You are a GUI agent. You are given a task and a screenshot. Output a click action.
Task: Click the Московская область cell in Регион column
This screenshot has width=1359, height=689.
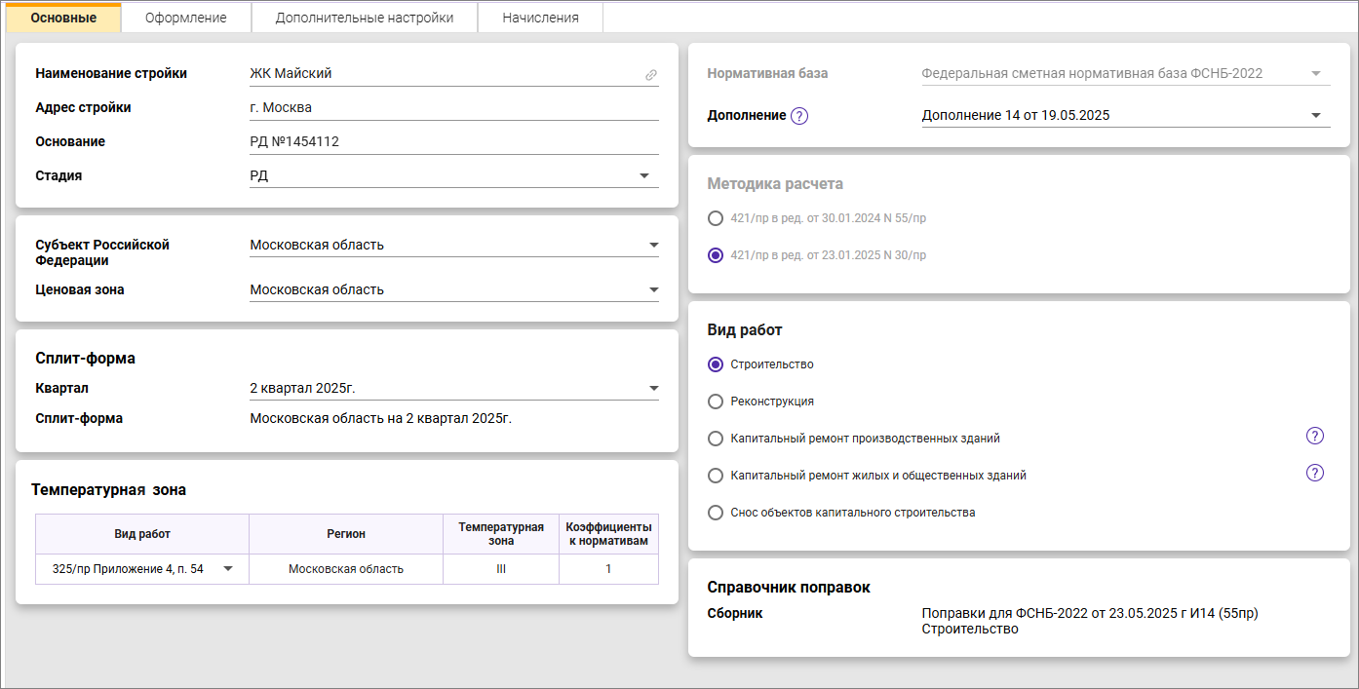345,569
